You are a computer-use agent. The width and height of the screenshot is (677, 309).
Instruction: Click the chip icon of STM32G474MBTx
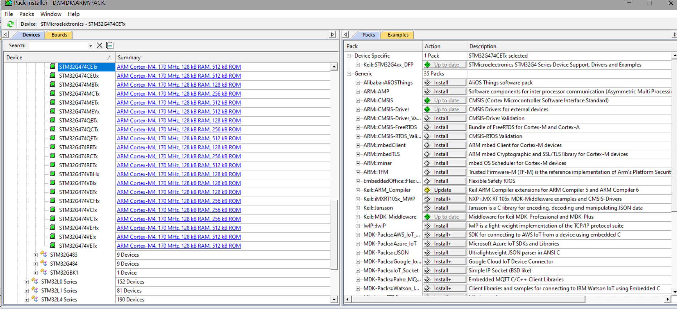(53, 84)
